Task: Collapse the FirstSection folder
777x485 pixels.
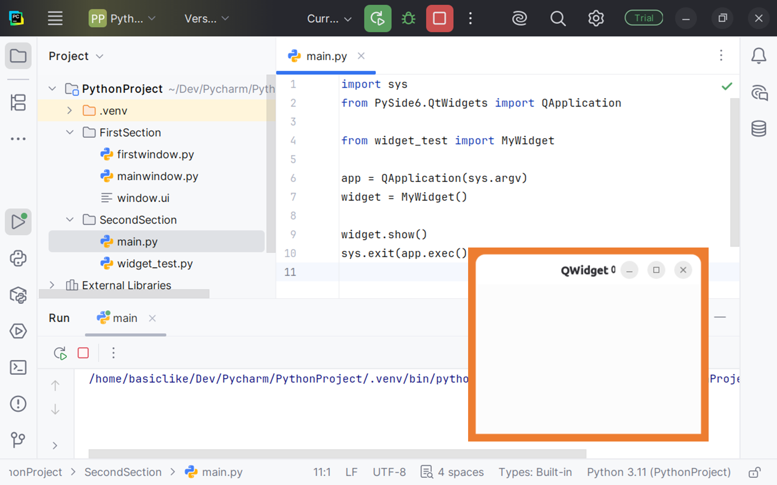Action: pyautogui.click(x=70, y=133)
